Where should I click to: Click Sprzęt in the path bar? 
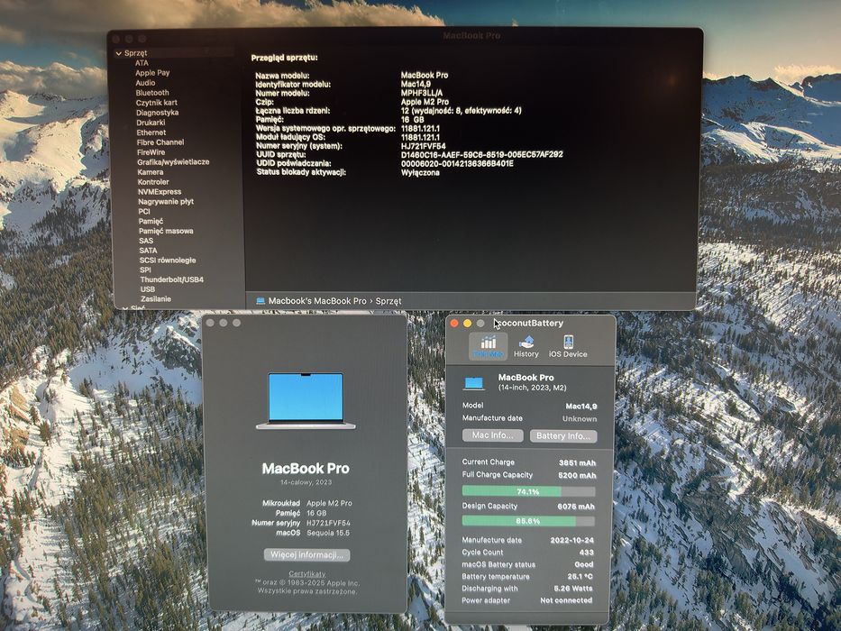tap(389, 300)
